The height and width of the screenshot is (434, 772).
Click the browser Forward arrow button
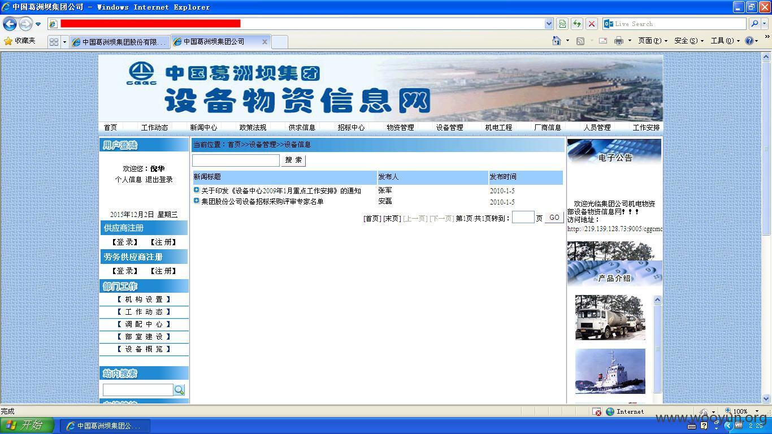pyautogui.click(x=25, y=24)
